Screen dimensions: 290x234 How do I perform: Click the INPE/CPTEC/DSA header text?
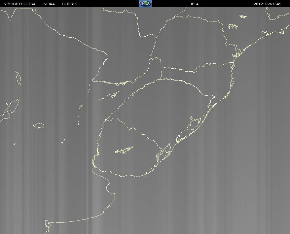[19, 4]
